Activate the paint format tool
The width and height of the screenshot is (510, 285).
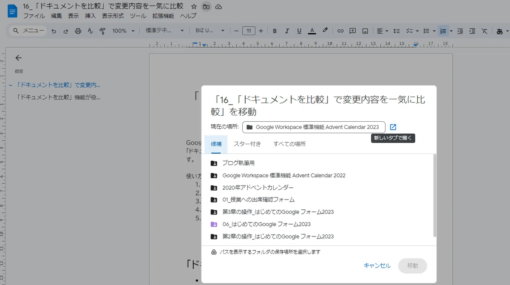coord(102,31)
